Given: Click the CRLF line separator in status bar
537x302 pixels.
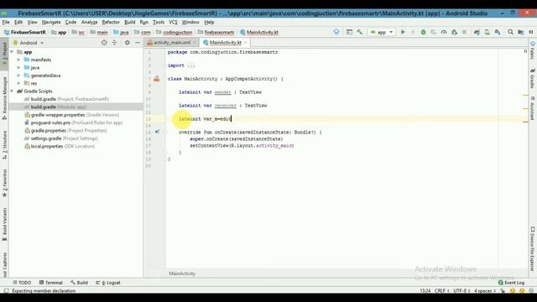Looking at the screenshot, I should coord(441,291).
